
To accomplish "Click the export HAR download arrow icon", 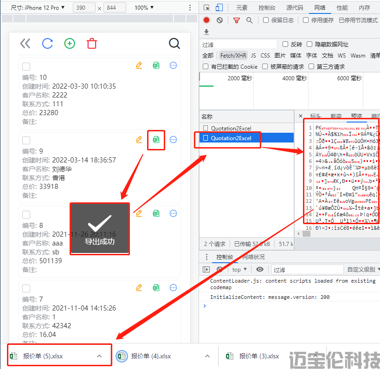I will 206,32.
